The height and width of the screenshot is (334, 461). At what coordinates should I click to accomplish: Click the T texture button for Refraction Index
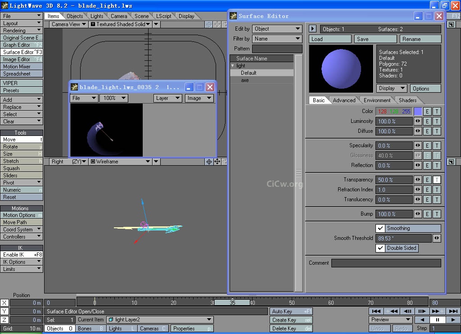click(x=437, y=190)
